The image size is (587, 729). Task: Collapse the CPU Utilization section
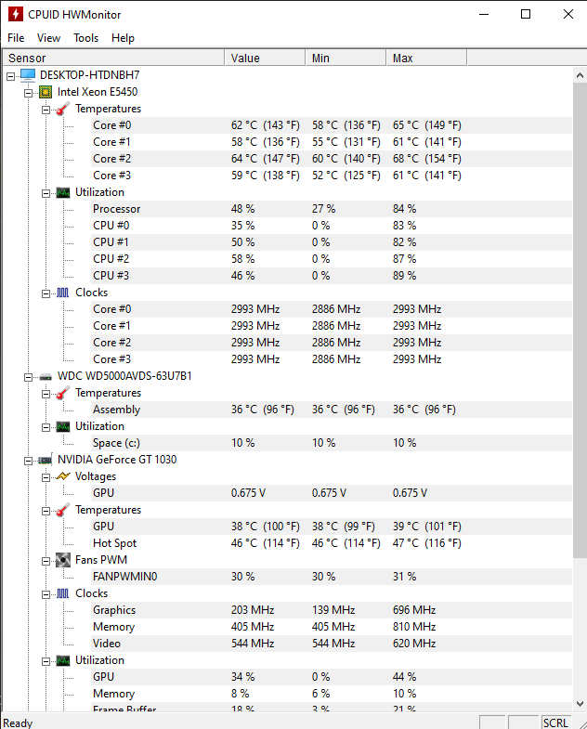point(46,193)
